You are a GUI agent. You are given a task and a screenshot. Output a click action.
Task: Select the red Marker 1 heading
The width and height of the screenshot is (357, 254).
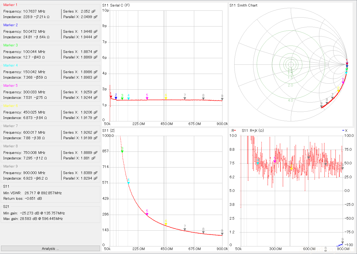click(x=10, y=5)
